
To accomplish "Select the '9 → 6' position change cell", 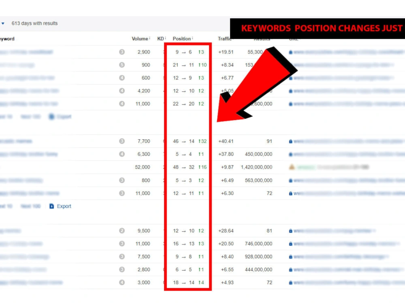I will coord(190,52).
